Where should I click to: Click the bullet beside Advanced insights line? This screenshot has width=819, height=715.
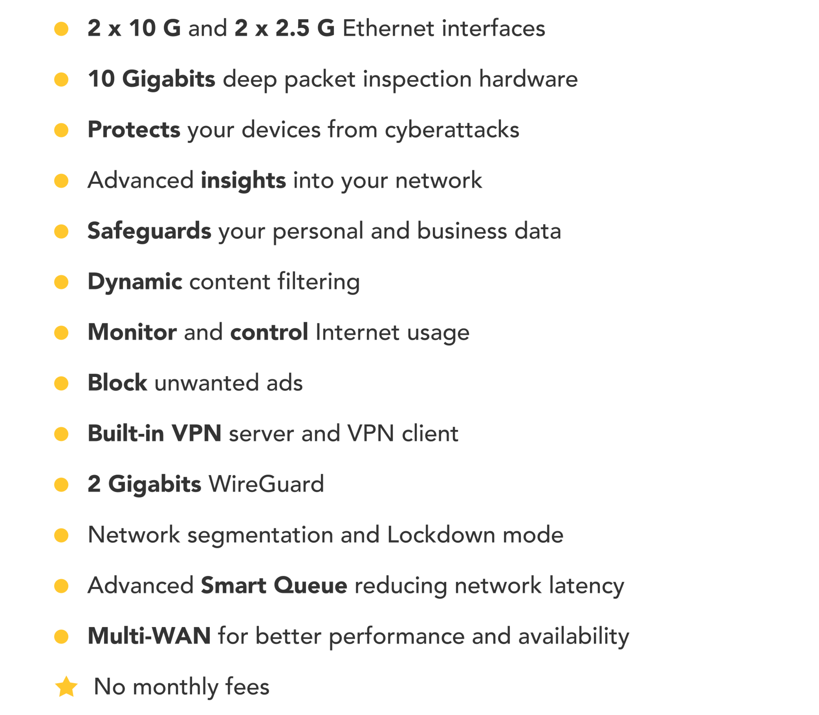pos(61,181)
